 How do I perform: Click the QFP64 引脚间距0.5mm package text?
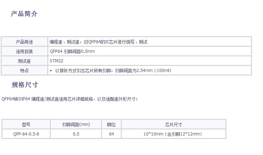(72, 51)
